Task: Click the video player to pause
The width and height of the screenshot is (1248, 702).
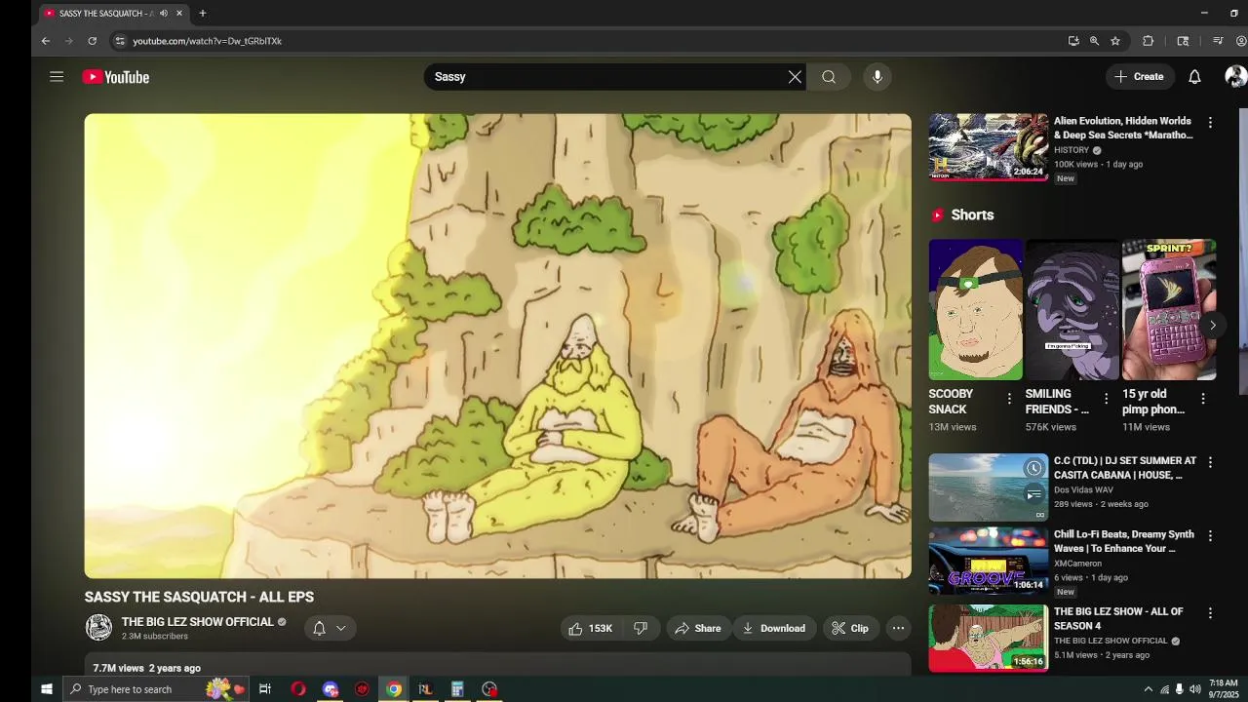Action: tap(497, 346)
